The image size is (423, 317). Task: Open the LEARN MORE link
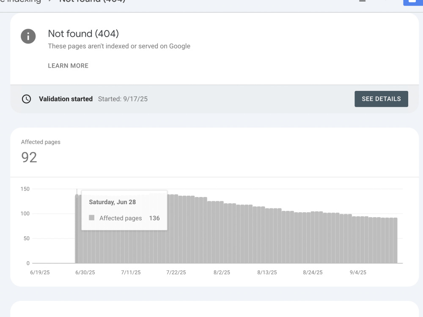coord(68,66)
